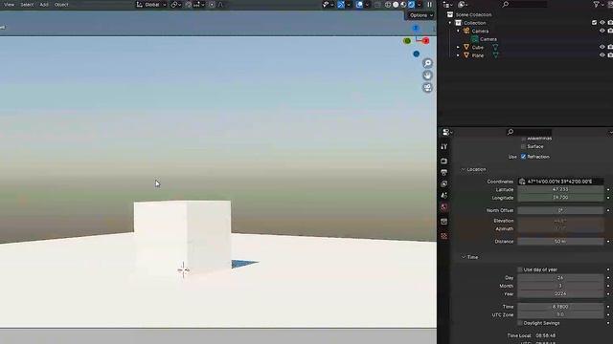Open the Add menu
613x344 pixels.
(x=44, y=5)
